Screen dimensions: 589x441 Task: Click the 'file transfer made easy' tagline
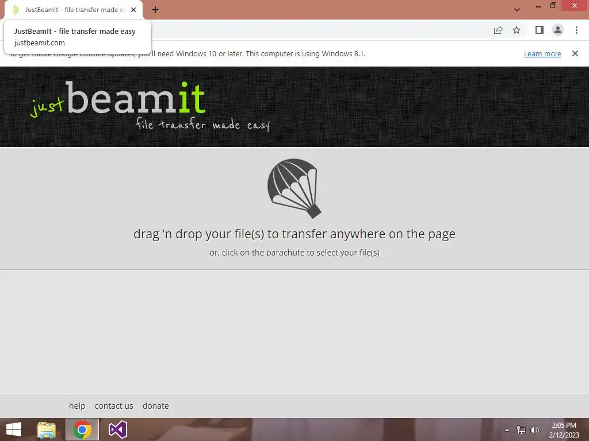click(x=203, y=124)
